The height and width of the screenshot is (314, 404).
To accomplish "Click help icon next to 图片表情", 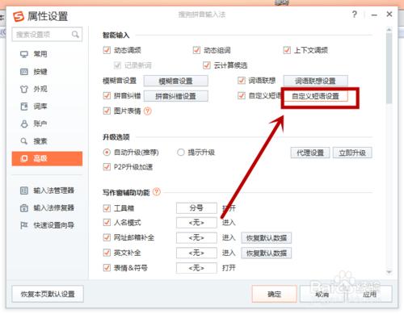I will tap(148, 111).
